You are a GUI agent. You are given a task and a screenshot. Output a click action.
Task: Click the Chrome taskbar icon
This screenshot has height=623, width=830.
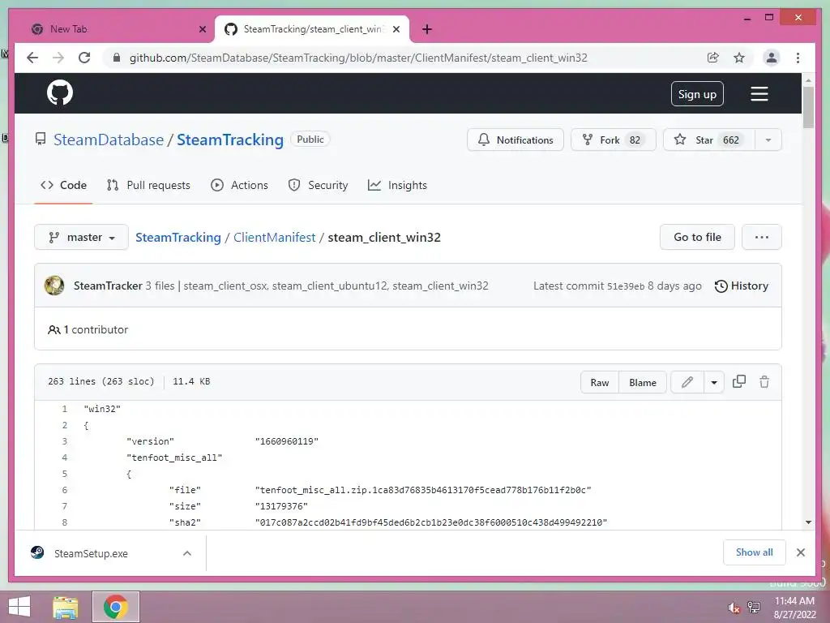[x=115, y=607]
